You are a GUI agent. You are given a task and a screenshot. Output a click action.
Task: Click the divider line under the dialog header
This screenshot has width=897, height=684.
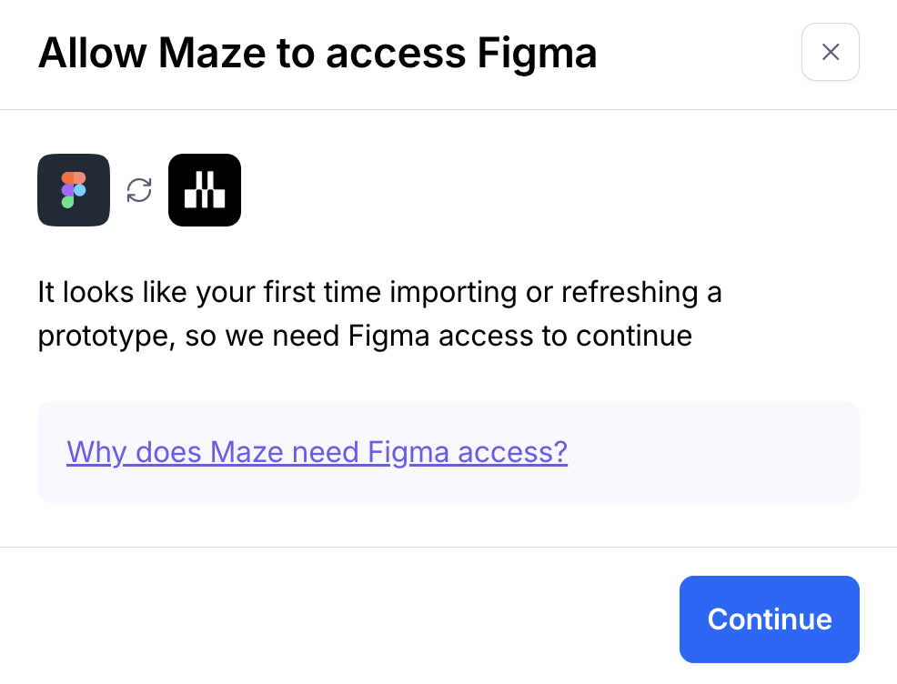coord(448,109)
